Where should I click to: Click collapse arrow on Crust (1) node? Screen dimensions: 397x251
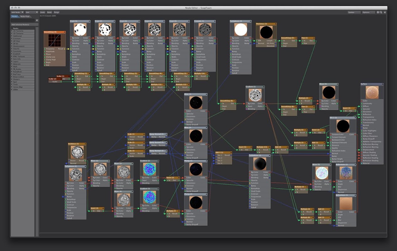click(x=89, y=21)
